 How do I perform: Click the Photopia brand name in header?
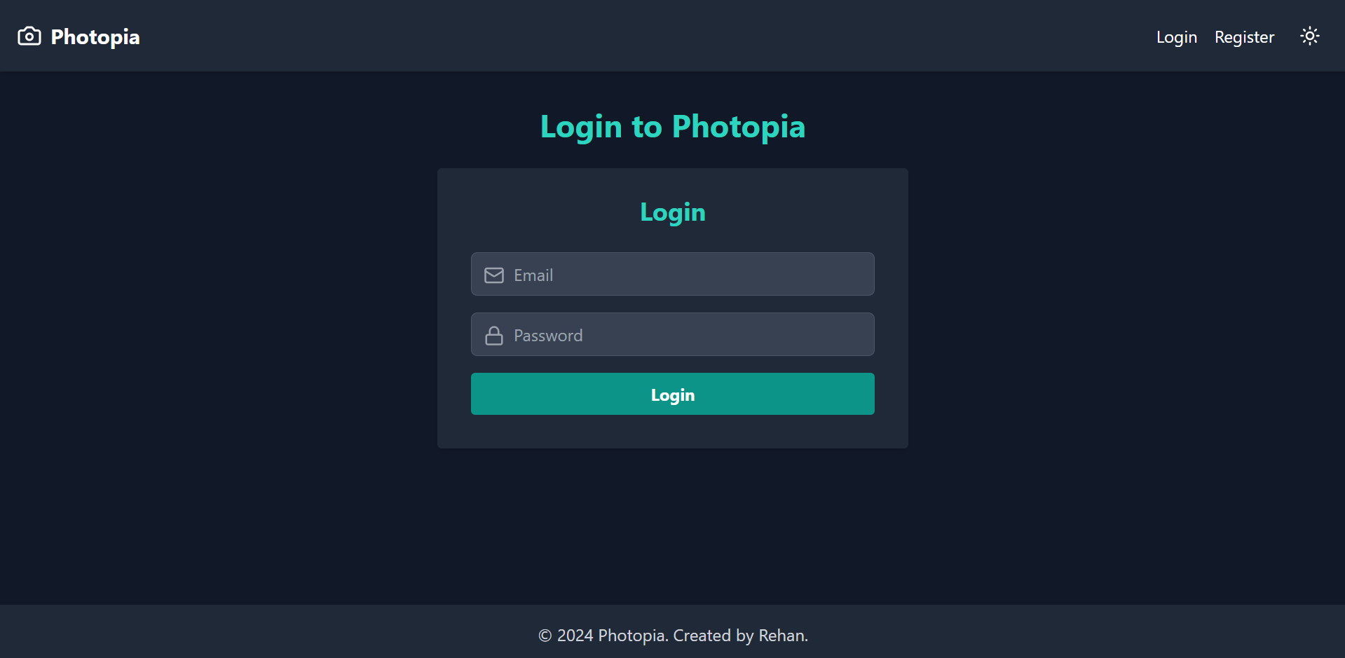tap(95, 37)
